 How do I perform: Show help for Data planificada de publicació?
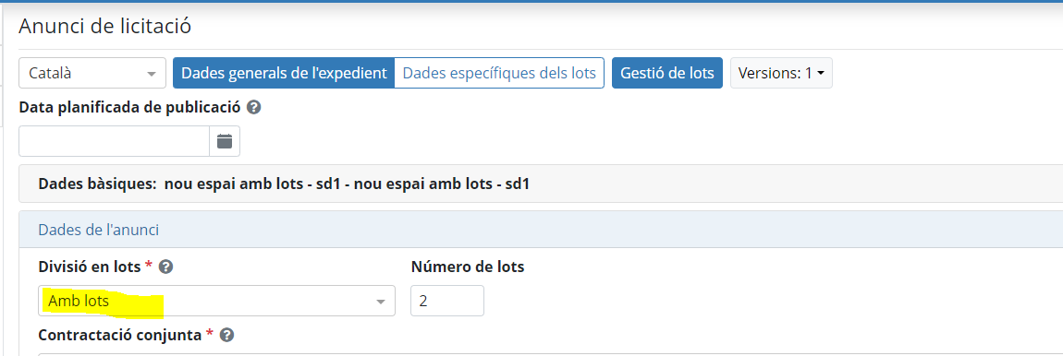tap(253, 107)
